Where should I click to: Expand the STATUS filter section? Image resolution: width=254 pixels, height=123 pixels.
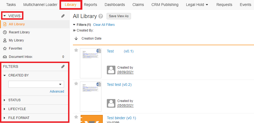pyautogui.click(x=14, y=100)
